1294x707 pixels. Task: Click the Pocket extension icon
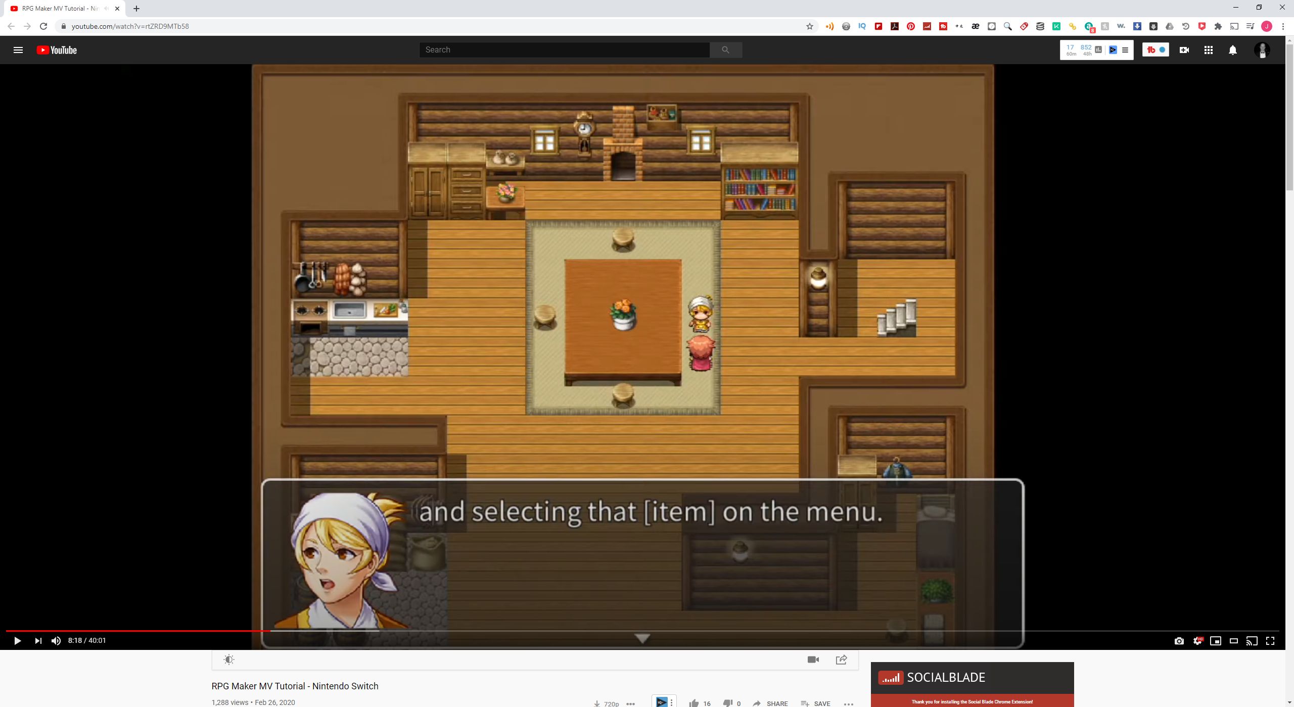[x=1202, y=26]
